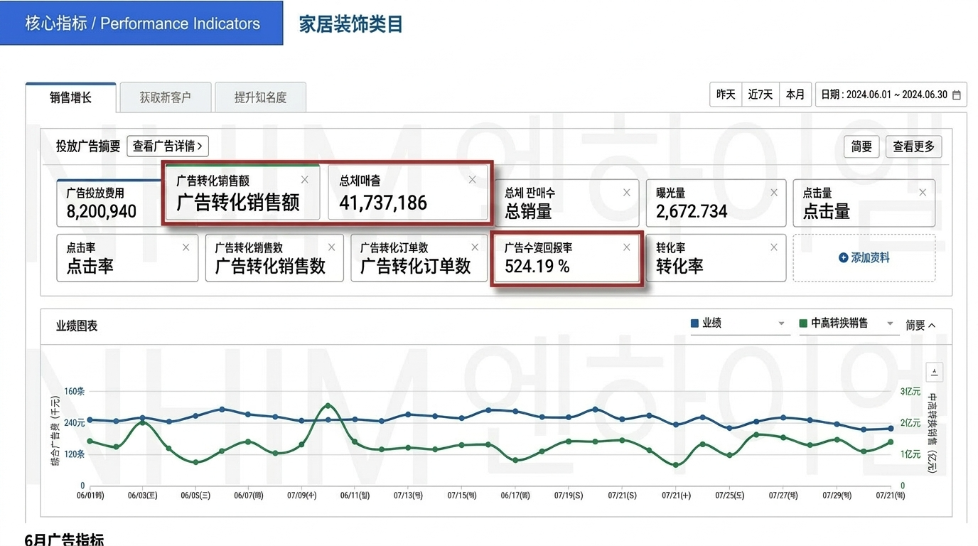Switch to the 获取新客户 tab
This screenshot has height=546, width=978.
[x=166, y=97]
